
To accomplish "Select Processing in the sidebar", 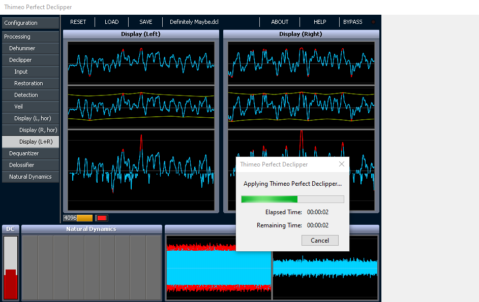I will point(31,37).
